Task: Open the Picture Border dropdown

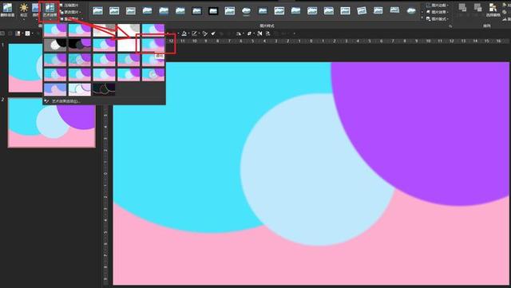Action: click(x=438, y=6)
